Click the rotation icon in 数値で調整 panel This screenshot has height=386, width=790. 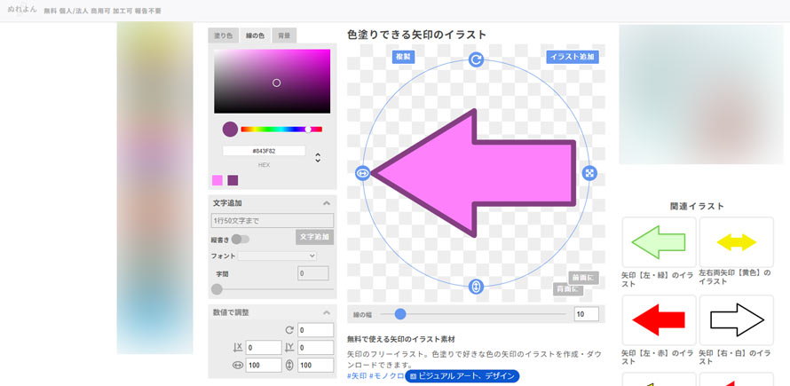click(x=289, y=330)
